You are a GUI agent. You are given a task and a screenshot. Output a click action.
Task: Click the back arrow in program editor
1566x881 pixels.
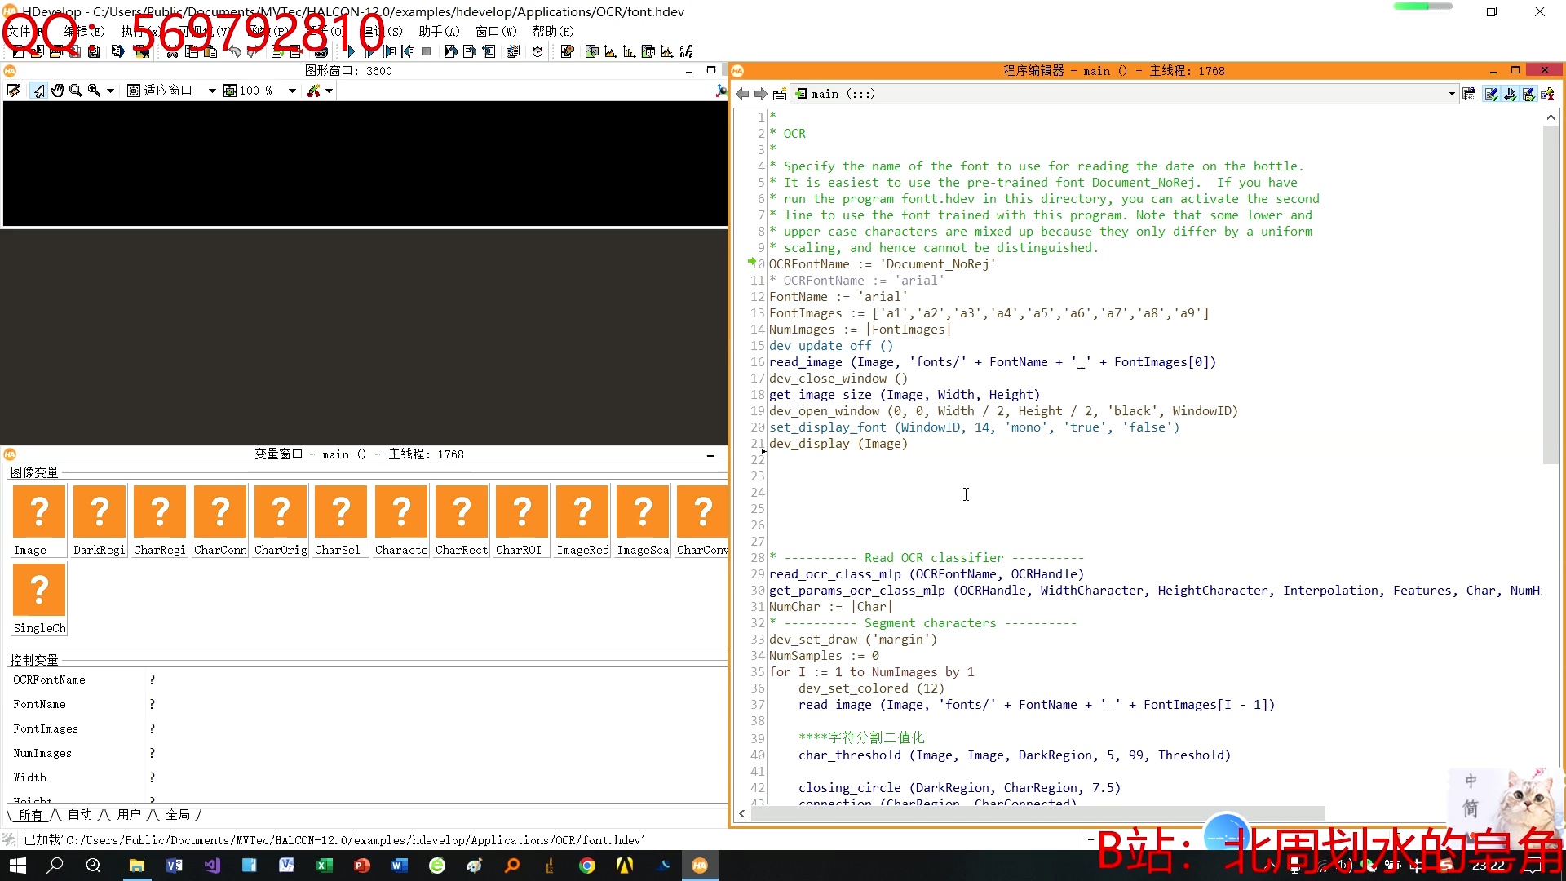tap(742, 94)
